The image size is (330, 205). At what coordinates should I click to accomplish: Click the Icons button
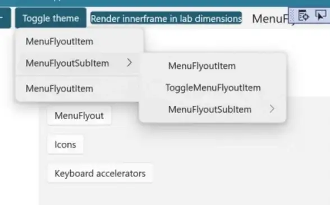point(65,145)
